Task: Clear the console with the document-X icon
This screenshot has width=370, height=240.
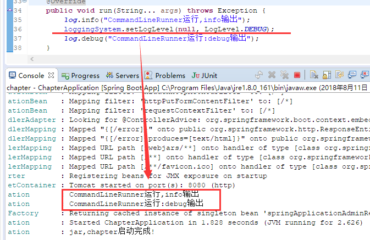Action: pyautogui.click(x=314, y=75)
